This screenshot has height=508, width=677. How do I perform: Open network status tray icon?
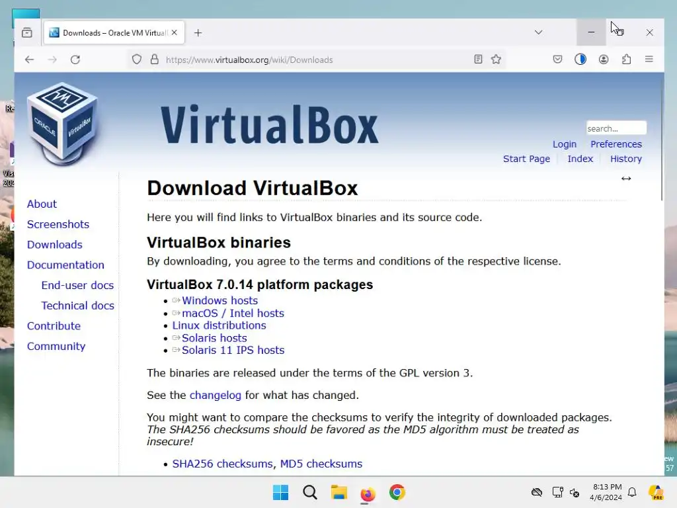click(557, 492)
